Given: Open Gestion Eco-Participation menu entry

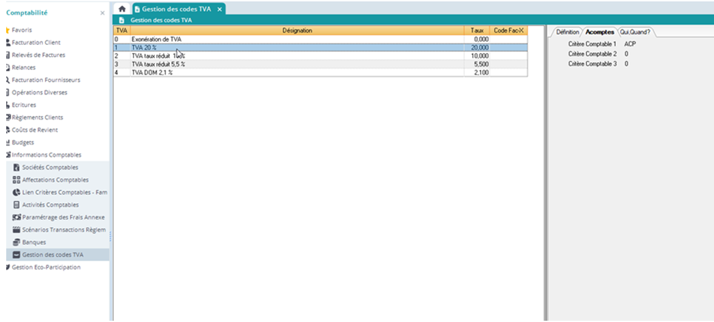Looking at the screenshot, I should coord(46,267).
